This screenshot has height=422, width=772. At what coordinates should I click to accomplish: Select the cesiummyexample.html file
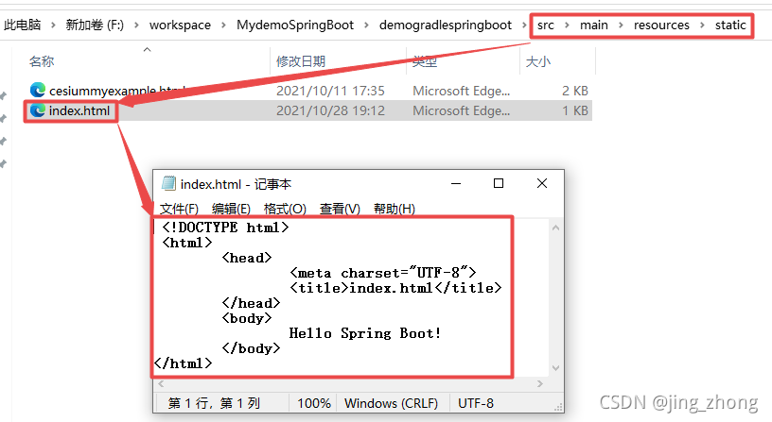pyautogui.click(x=117, y=91)
